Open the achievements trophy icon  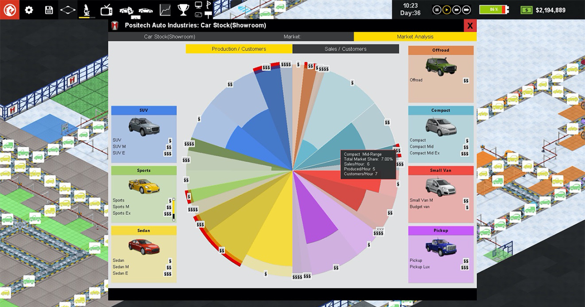pyautogui.click(x=183, y=9)
